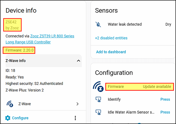
Task: Open the Firmware Update available row
Action: click(x=140, y=87)
